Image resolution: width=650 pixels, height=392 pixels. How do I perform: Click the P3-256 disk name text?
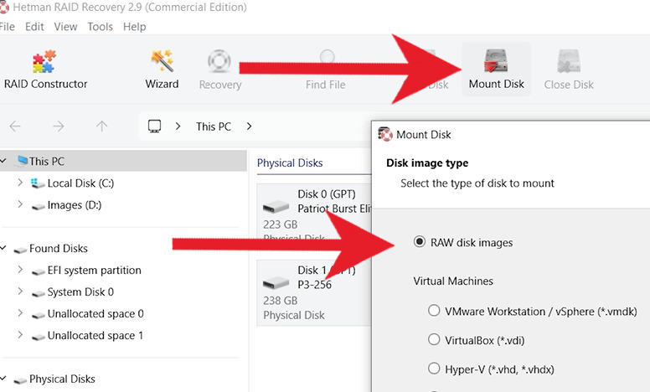tap(315, 285)
